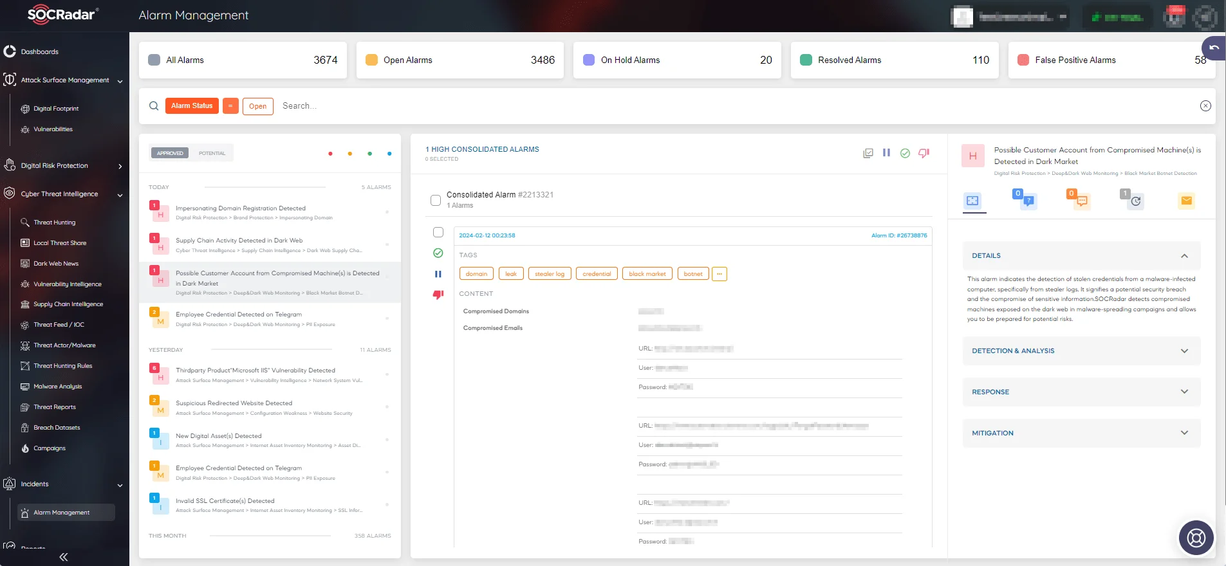Filter by False Positive Alarms card

tap(1111, 60)
